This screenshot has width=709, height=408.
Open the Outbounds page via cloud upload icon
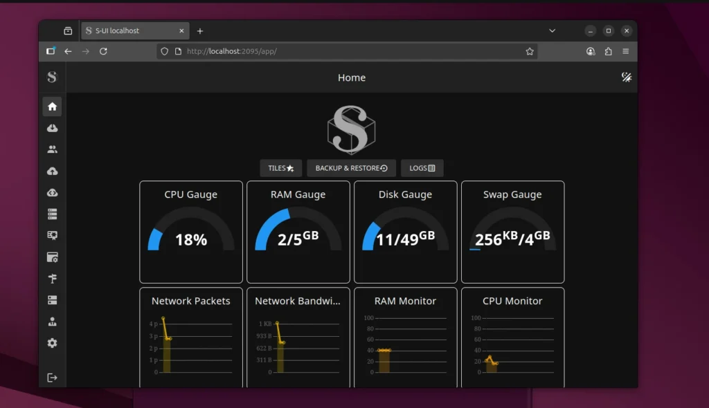point(52,171)
